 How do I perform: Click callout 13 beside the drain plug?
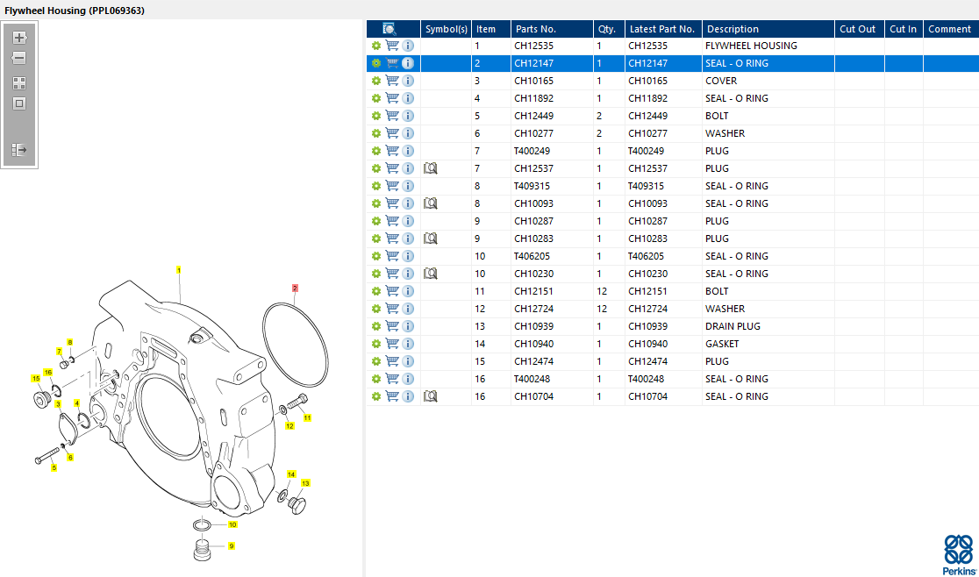pyautogui.click(x=305, y=483)
